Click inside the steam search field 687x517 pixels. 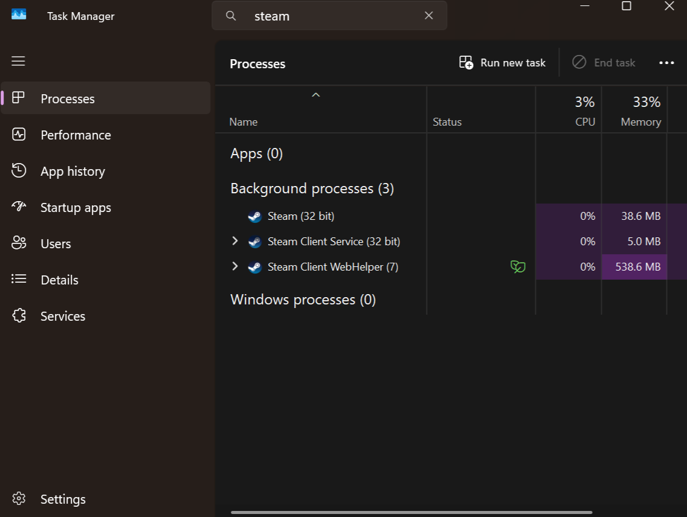(x=332, y=16)
